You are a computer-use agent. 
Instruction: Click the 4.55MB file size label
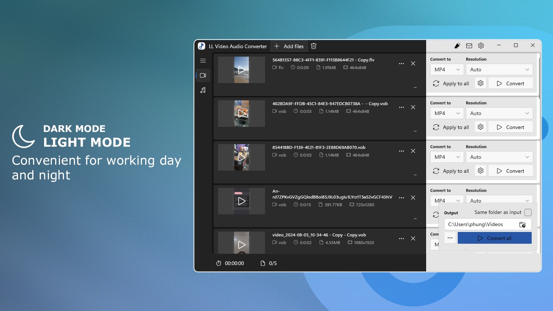coord(333,243)
